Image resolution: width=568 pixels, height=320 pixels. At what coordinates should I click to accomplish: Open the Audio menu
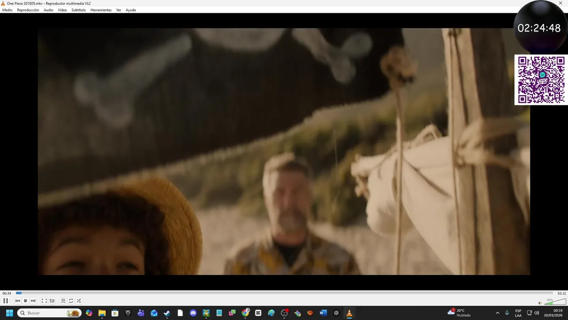pyautogui.click(x=48, y=10)
